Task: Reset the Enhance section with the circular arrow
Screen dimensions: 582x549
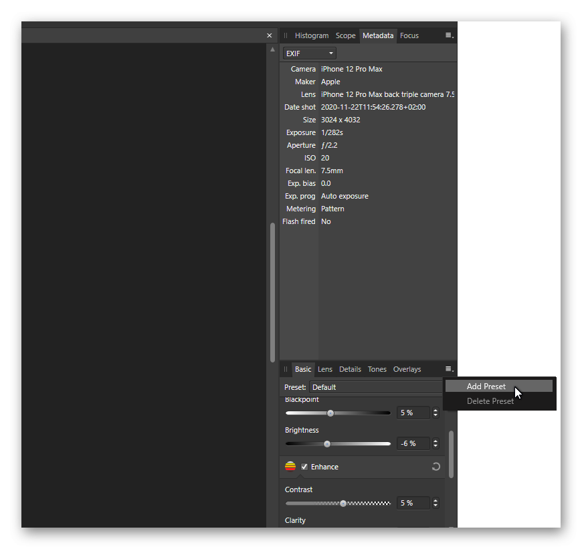Action: [x=436, y=467]
